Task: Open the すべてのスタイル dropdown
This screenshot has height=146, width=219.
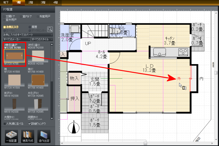Action: coord(42,39)
